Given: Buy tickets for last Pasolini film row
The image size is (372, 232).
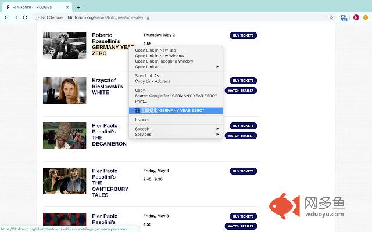Looking at the screenshot, I should [x=243, y=216].
